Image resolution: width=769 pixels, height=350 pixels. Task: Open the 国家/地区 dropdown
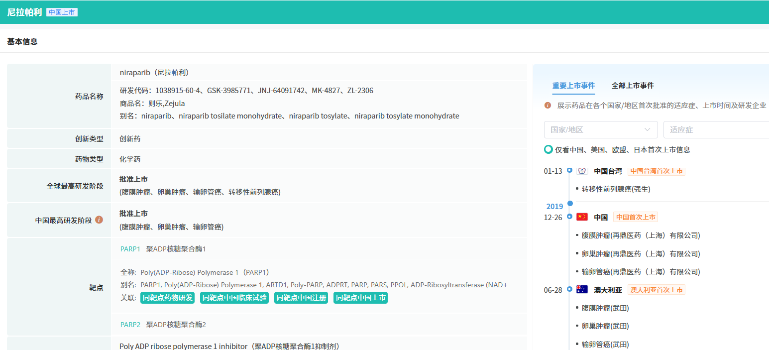tap(601, 130)
